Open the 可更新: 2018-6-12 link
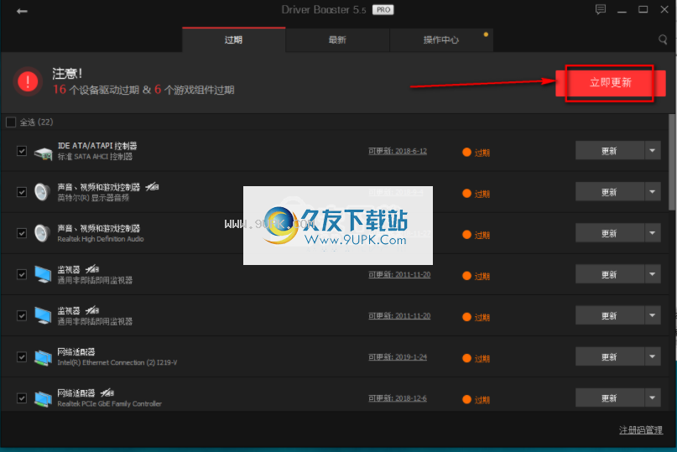The width and height of the screenshot is (677, 452). (397, 151)
